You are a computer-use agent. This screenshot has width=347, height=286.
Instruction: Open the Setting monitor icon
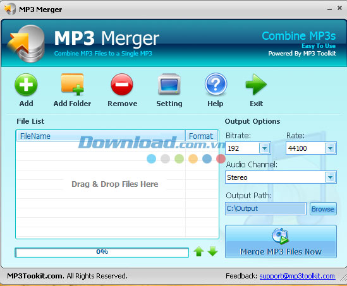tap(169, 84)
